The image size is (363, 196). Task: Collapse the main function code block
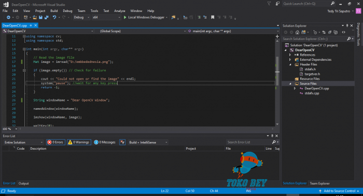(x=24, y=49)
